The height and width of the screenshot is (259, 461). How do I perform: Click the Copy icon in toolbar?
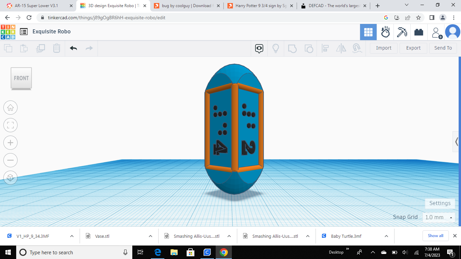(8, 48)
